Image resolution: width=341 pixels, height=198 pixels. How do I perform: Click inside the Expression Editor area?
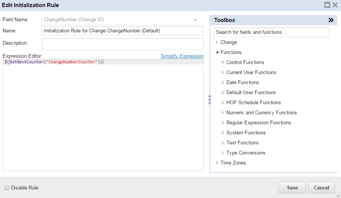click(x=103, y=115)
